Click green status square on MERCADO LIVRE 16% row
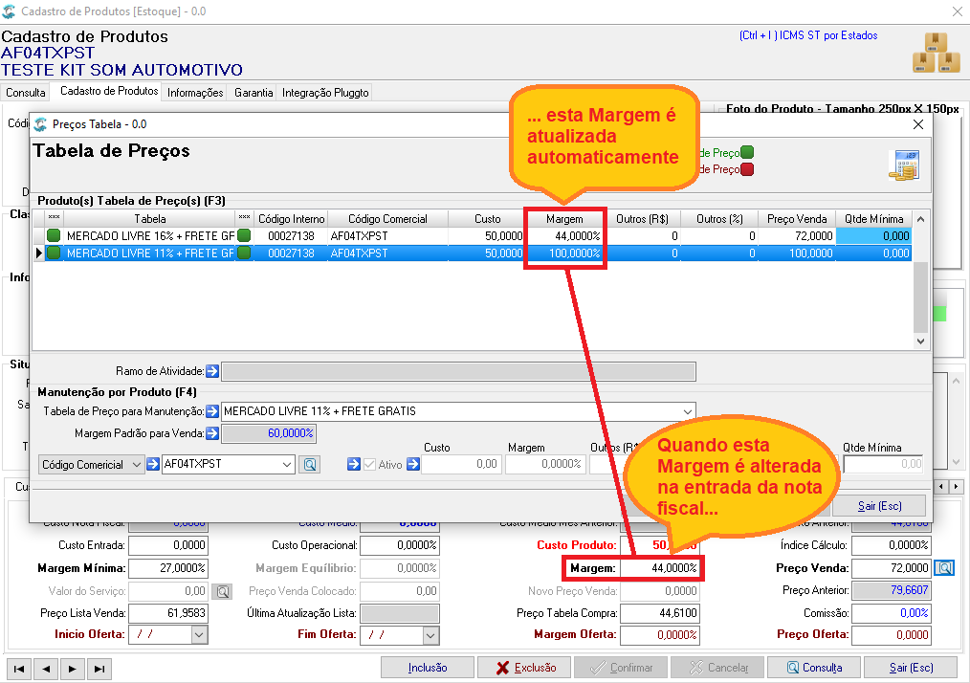Viewport: 970px width, 683px height. 54,235
